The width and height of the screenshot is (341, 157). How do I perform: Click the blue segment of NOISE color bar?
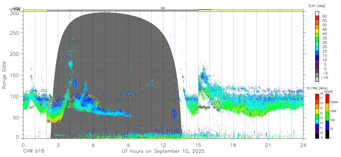(x=327, y=125)
